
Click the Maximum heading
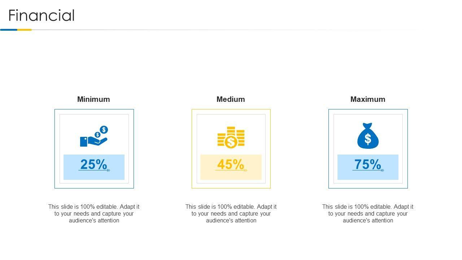(368, 99)
